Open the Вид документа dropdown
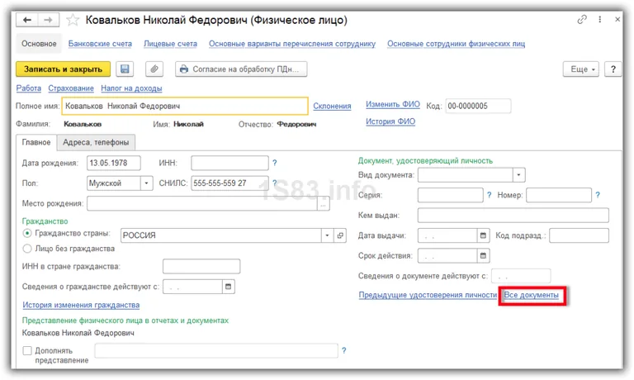 (x=518, y=175)
